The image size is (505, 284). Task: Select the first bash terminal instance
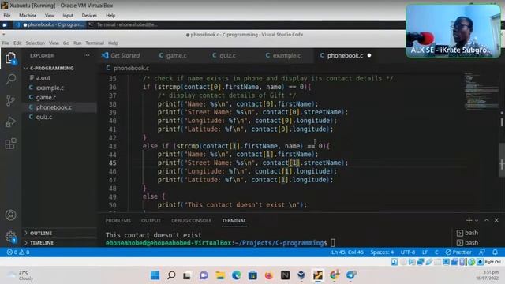pyautogui.click(x=468, y=233)
